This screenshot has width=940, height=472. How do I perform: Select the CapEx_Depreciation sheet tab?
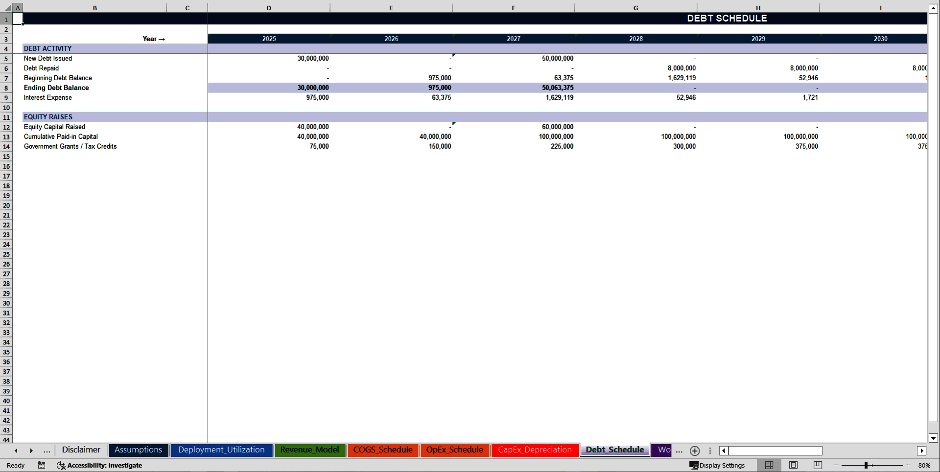(535, 450)
